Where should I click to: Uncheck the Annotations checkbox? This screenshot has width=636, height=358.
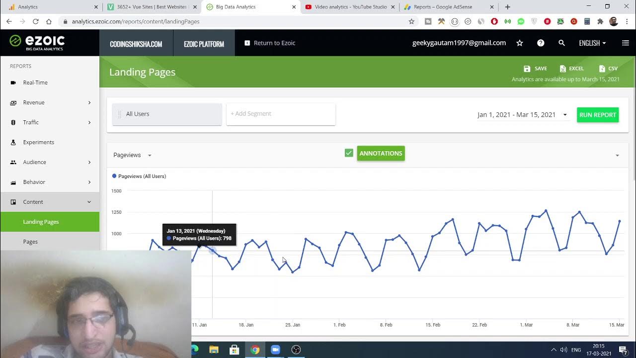(349, 153)
